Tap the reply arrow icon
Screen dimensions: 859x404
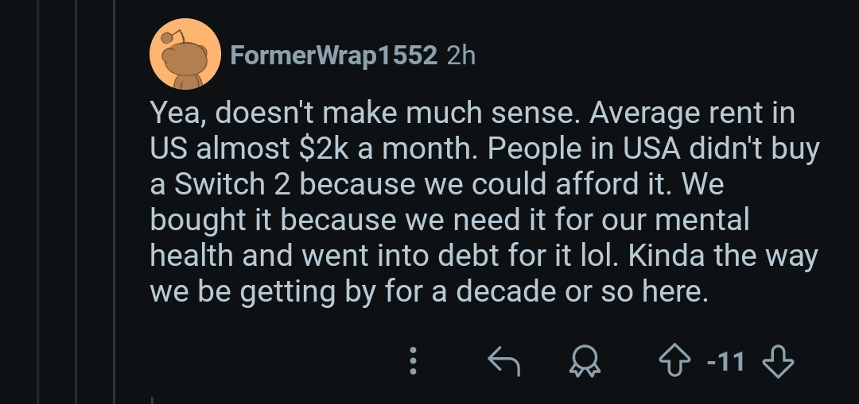tap(503, 361)
